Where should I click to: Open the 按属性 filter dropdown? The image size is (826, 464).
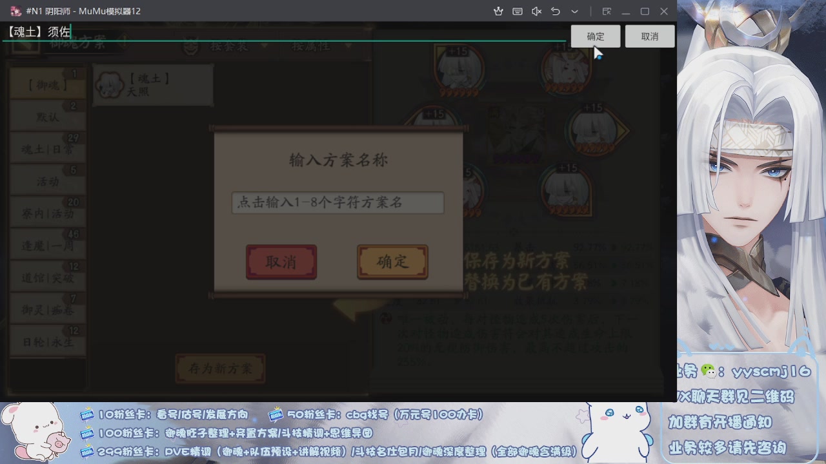click(321, 46)
